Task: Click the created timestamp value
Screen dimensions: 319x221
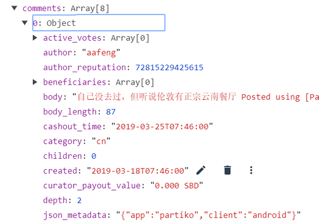Action: (138, 171)
